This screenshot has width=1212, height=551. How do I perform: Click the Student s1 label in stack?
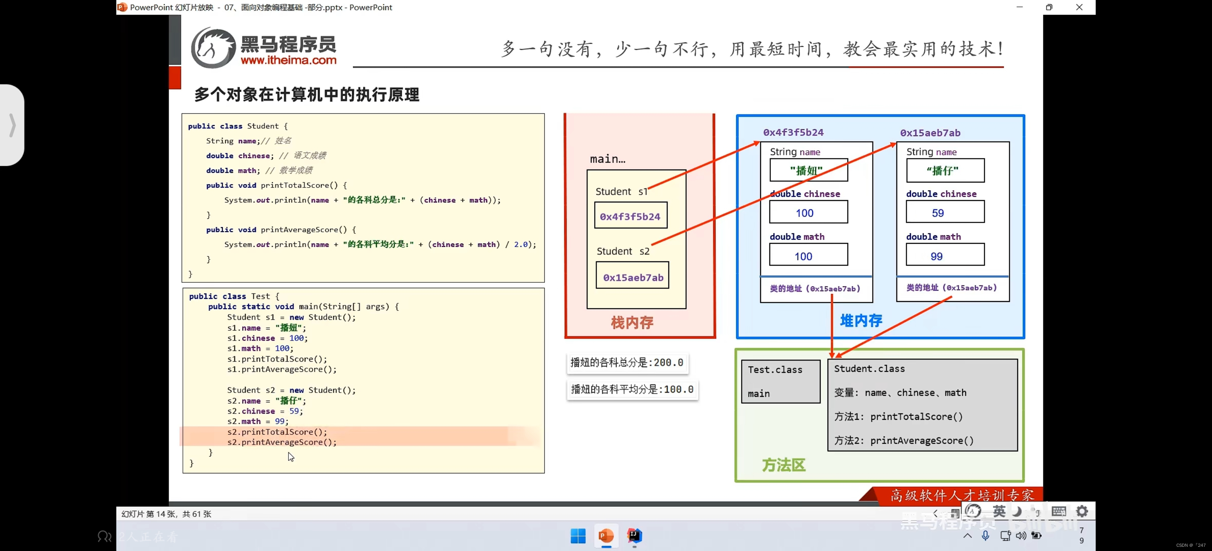[x=622, y=191]
